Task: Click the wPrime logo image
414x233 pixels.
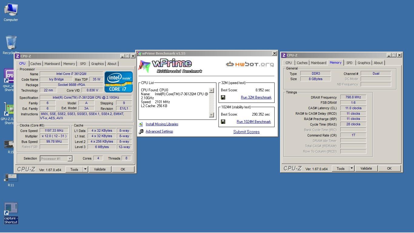Action: [x=170, y=66]
